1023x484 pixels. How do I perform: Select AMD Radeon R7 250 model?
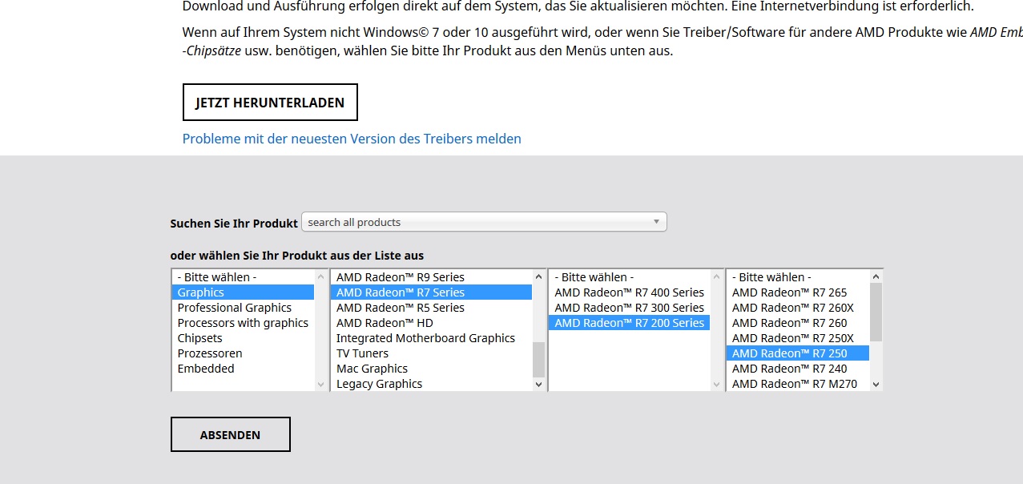point(798,353)
